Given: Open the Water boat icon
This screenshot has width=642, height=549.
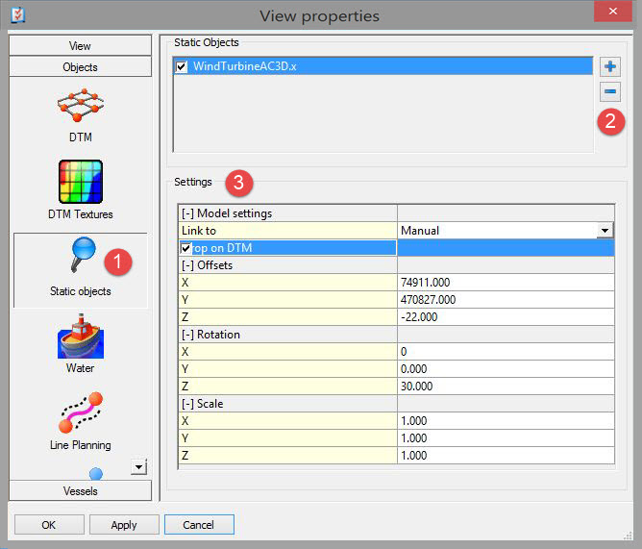Looking at the screenshot, I should pos(81,336).
